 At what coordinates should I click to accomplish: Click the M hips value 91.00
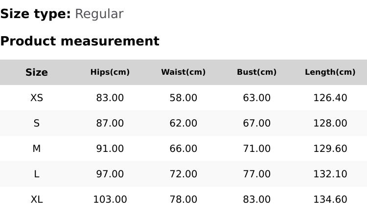tap(110, 148)
